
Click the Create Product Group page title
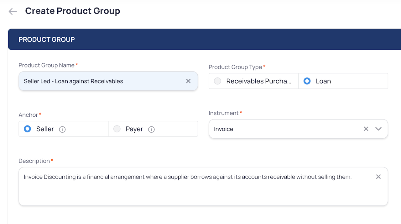pos(73,11)
